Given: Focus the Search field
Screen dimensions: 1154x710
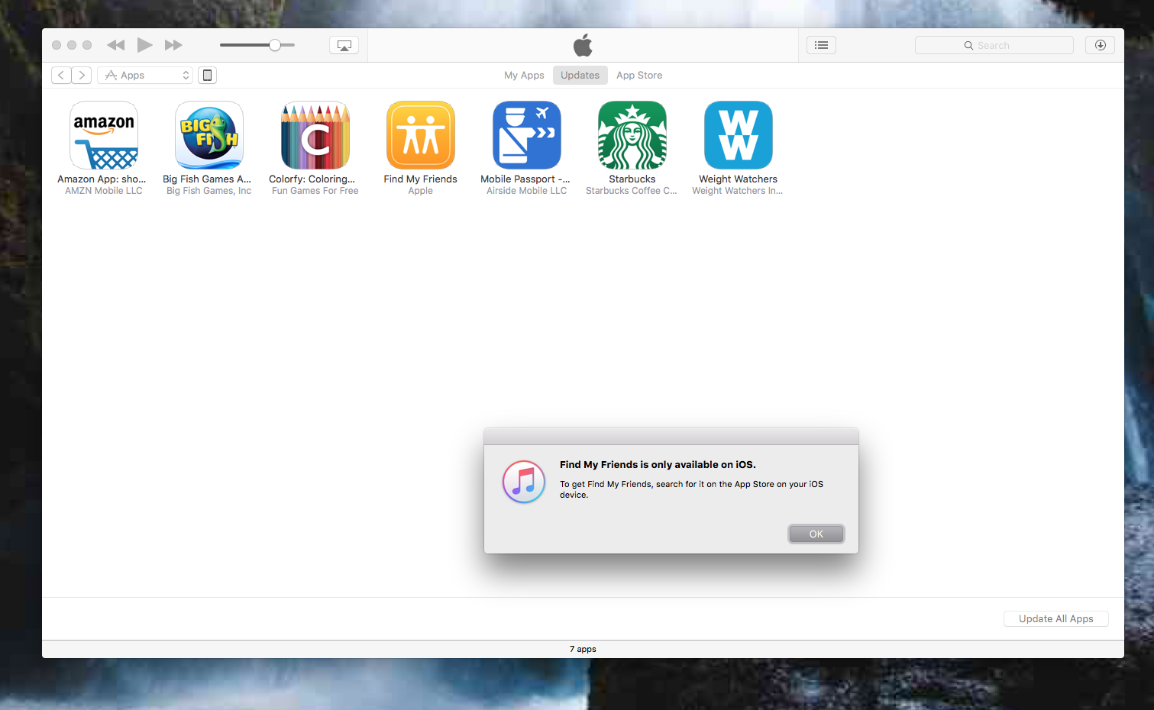Looking at the screenshot, I should pyautogui.click(x=994, y=45).
